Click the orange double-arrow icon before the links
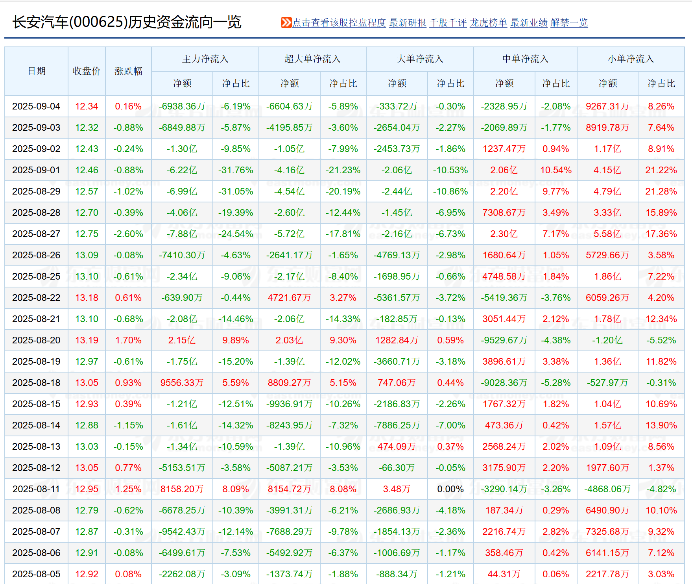 click(286, 22)
